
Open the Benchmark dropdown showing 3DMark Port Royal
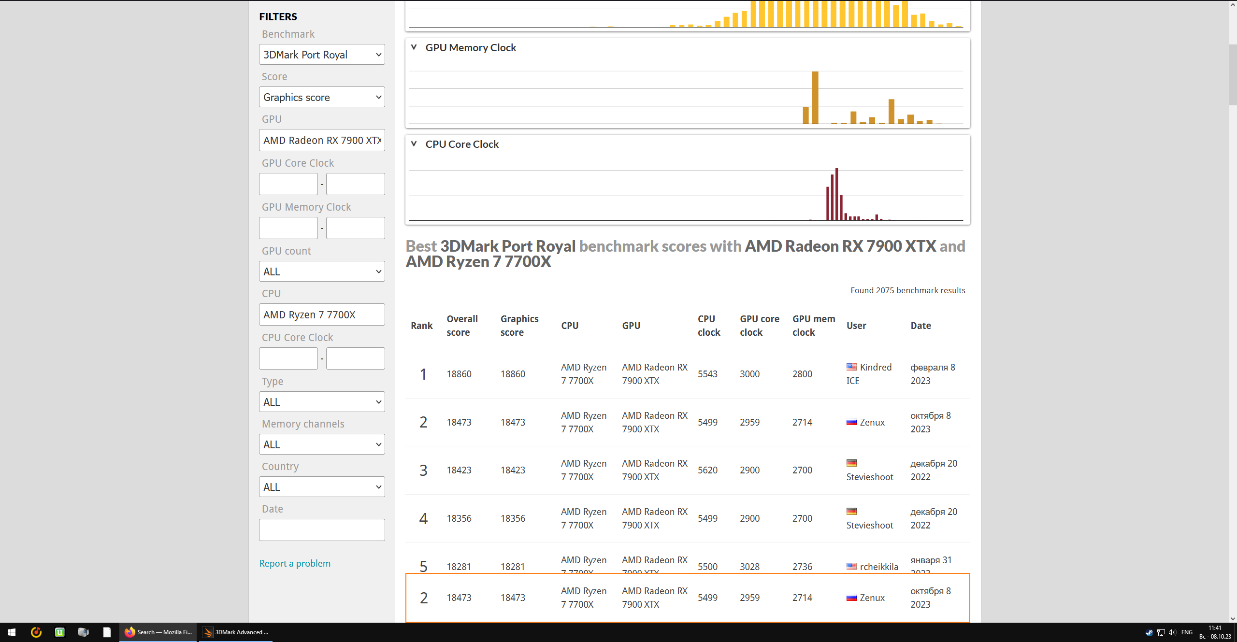click(x=322, y=55)
